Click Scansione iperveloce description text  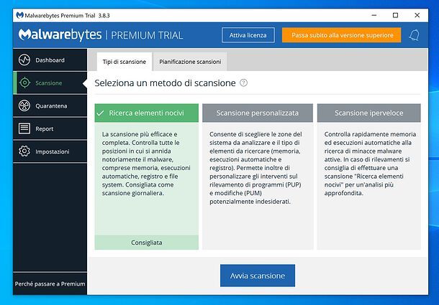tap(370, 164)
